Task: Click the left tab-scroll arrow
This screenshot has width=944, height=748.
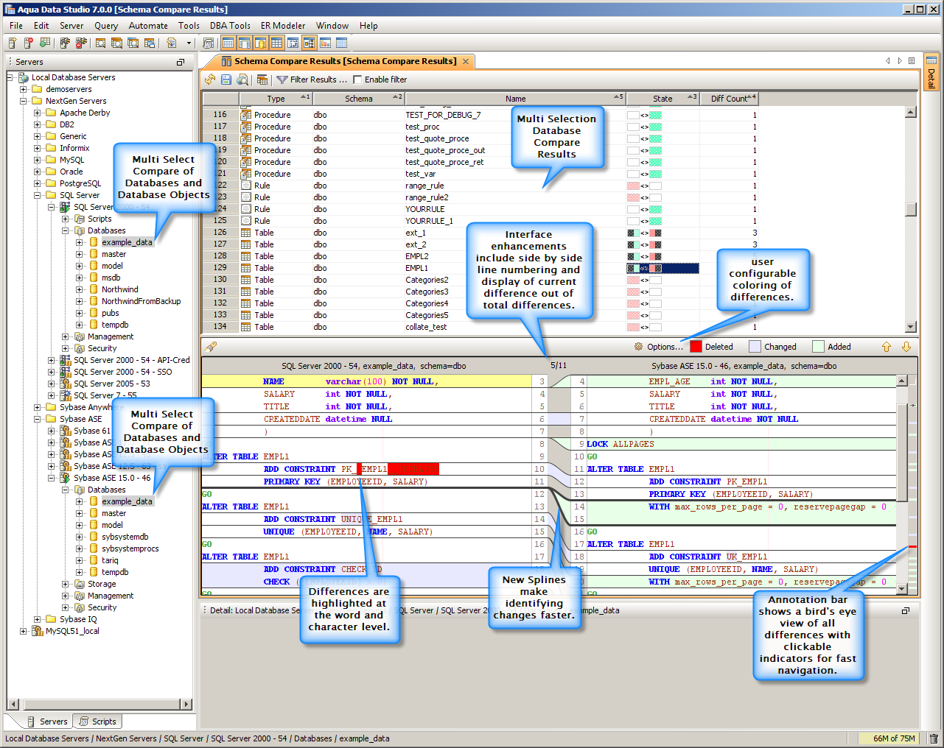Action: pos(888,61)
